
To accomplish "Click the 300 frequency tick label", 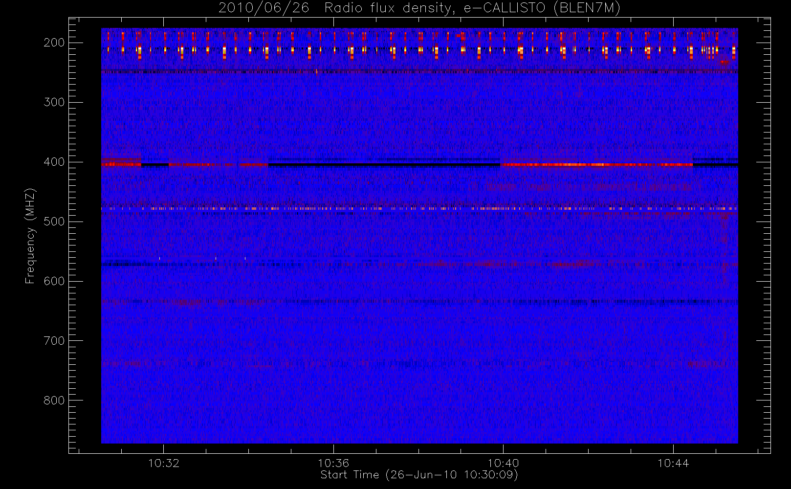I will coord(54,102).
